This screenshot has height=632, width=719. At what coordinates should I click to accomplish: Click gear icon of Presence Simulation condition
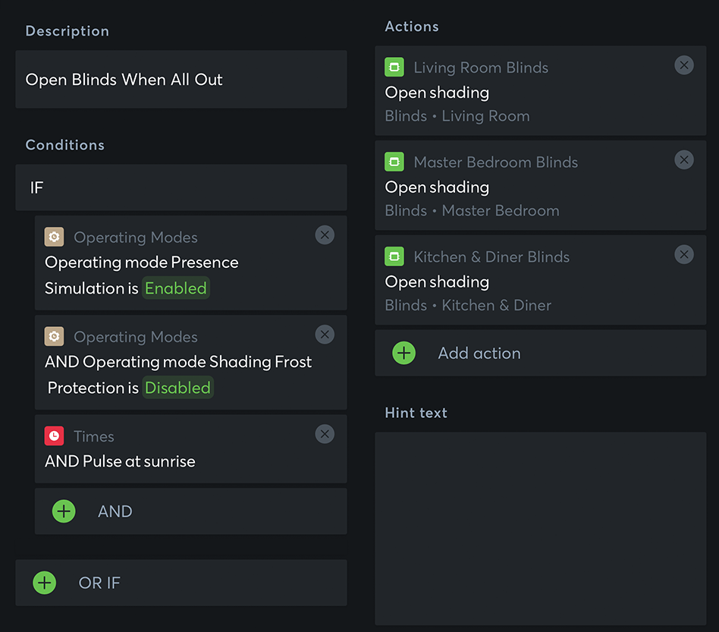54,237
